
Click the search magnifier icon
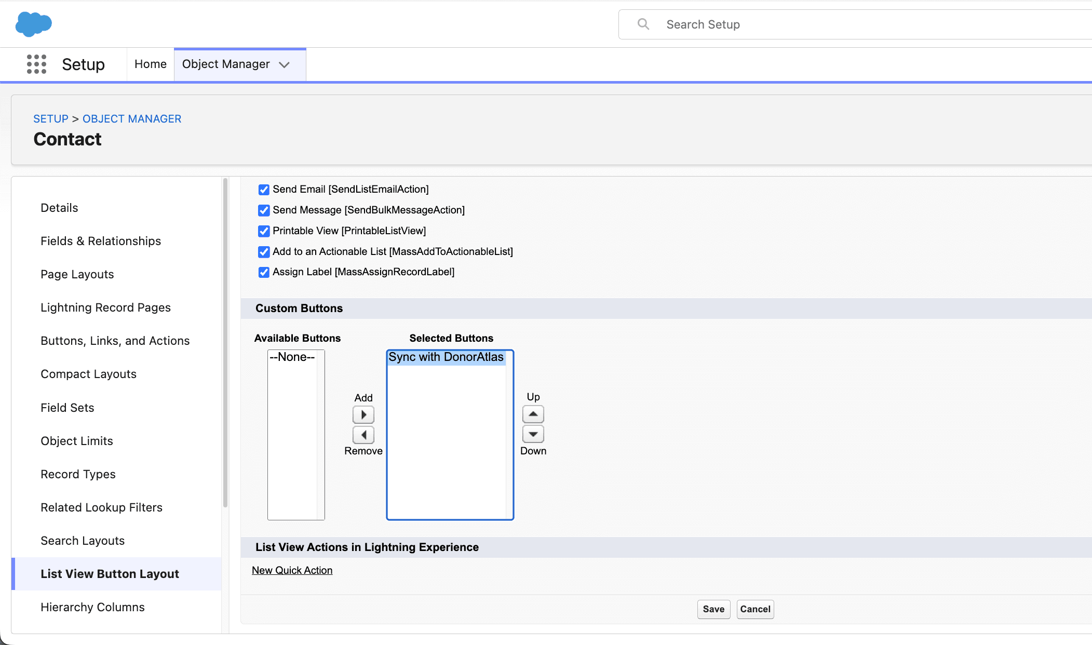[x=643, y=24]
